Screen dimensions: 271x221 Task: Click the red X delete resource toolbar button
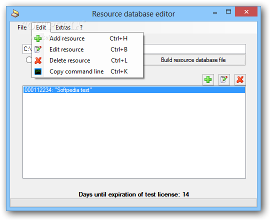tap(240, 79)
